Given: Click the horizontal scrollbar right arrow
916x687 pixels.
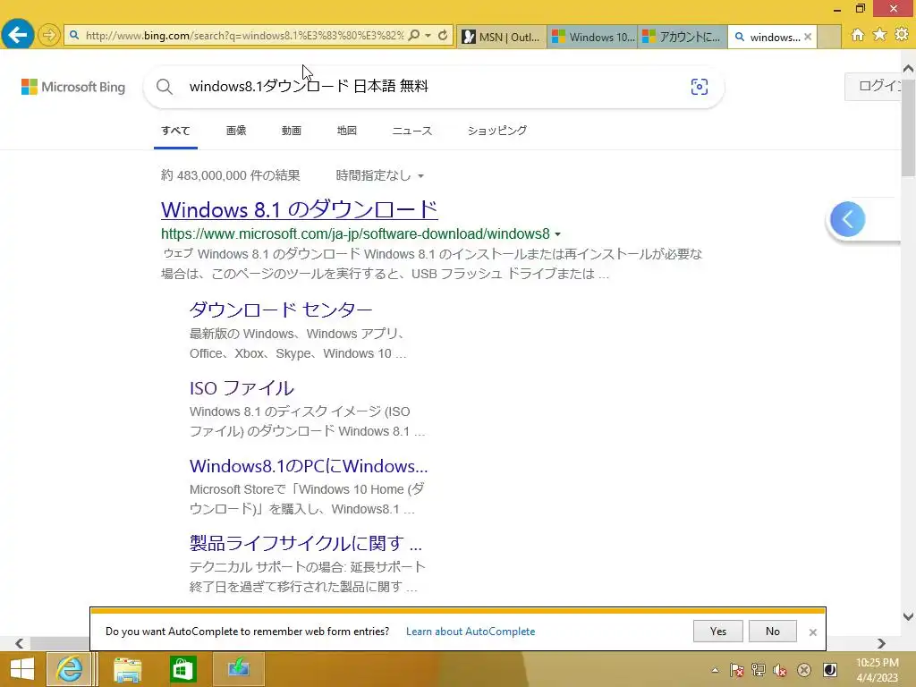Looking at the screenshot, I should 881,643.
